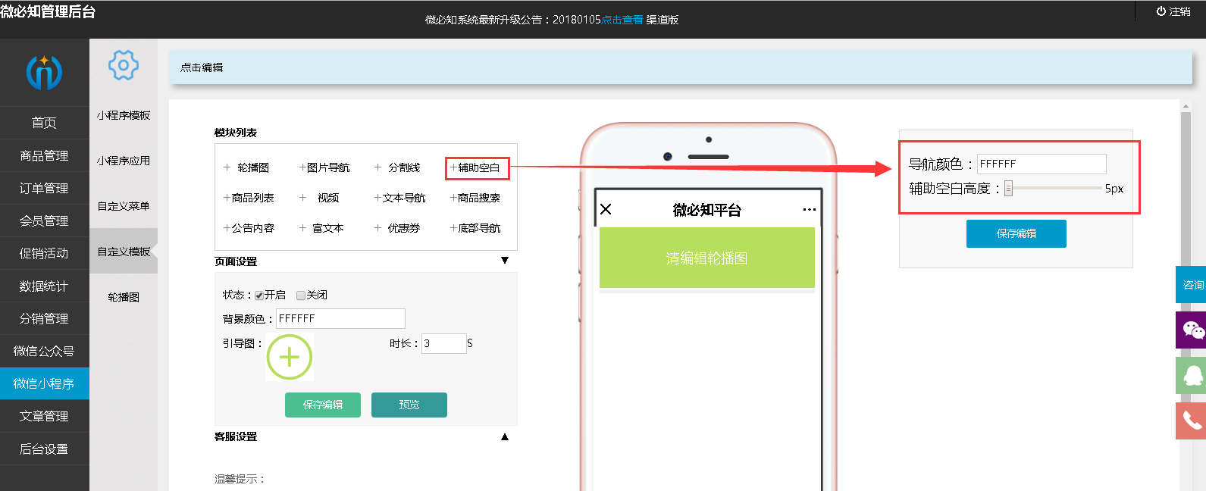The height and width of the screenshot is (491, 1206).
Task: Open 微信小程序 in the left sidebar
Action: click(x=44, y=383)
